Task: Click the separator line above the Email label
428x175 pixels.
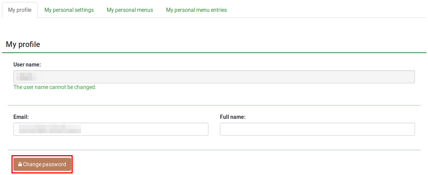Action: (214, 105)
